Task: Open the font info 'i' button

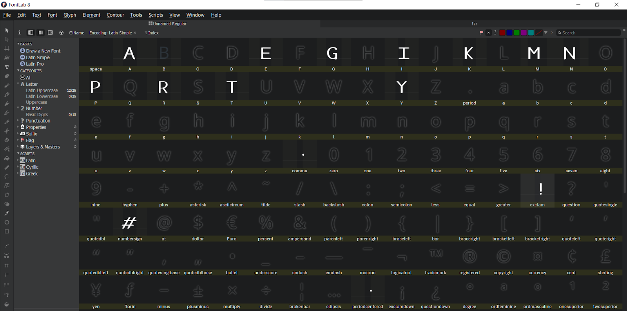Action: [19, 33]
